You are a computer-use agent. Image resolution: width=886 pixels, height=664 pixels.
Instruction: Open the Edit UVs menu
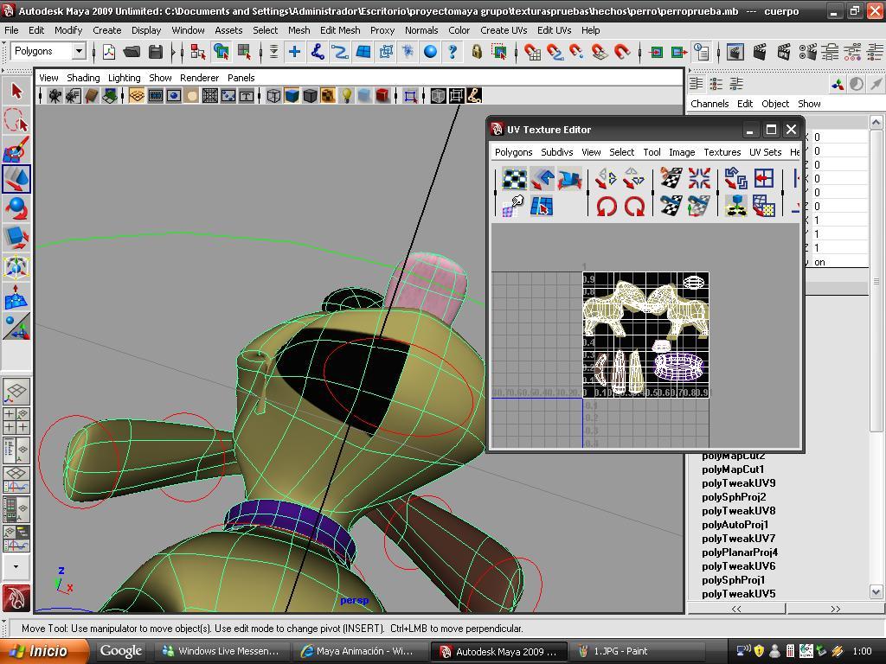pyautogui.click(x=554, y=29)
